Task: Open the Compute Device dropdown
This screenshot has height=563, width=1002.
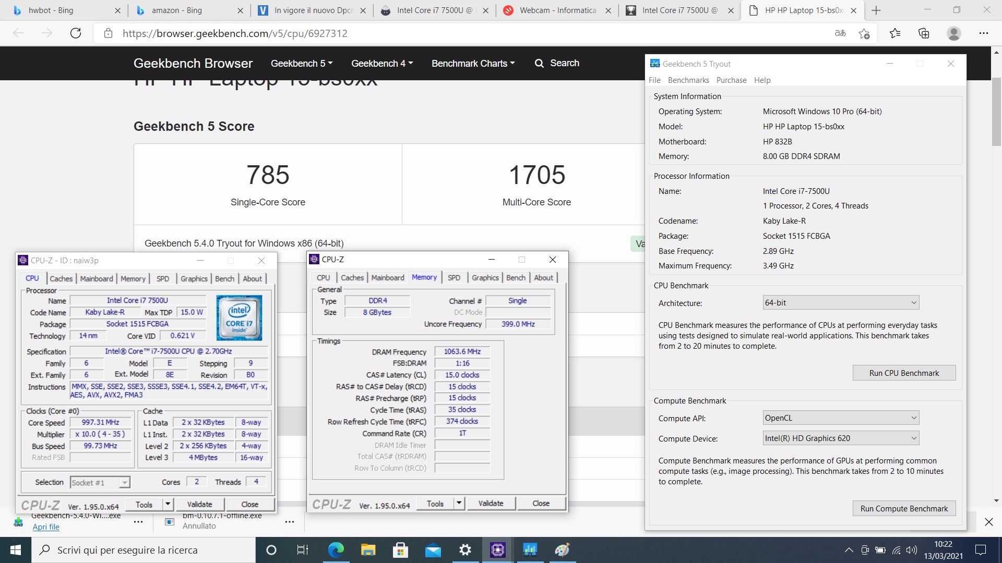Action: pos(841,438)
